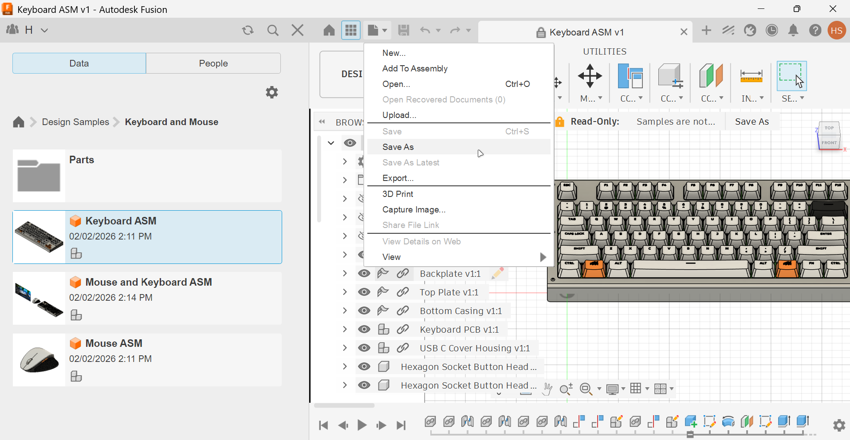850x440 pixels.
Task: Toggle visibility of the root assembly eye
Action: pos(350,143)
